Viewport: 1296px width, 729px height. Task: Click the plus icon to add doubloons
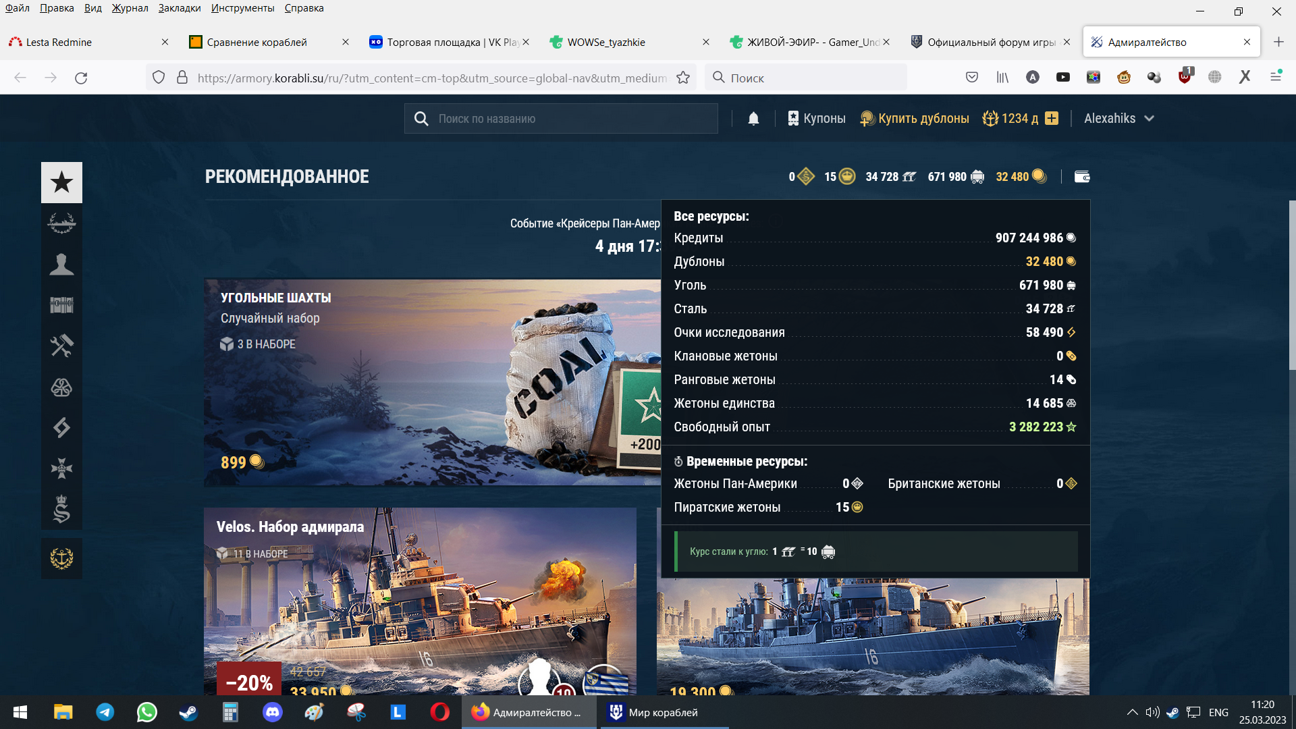(x=1052, y=119)
